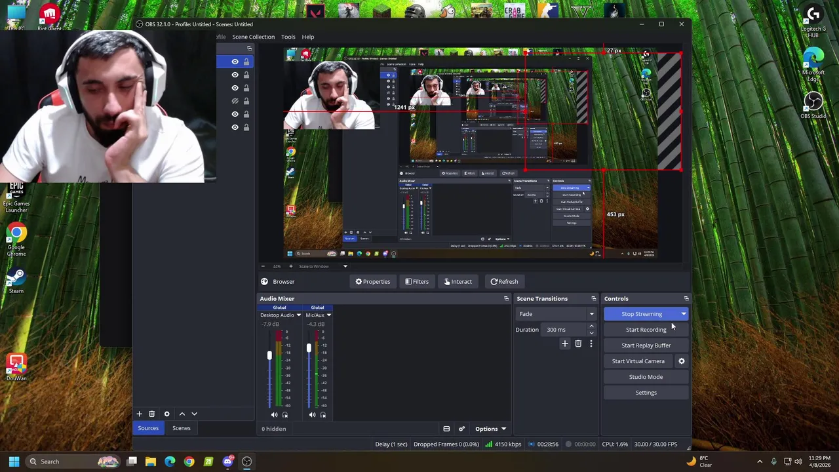
Task: Show the hidden fourth source via crossed eye
Action: (x=235, y=101)
